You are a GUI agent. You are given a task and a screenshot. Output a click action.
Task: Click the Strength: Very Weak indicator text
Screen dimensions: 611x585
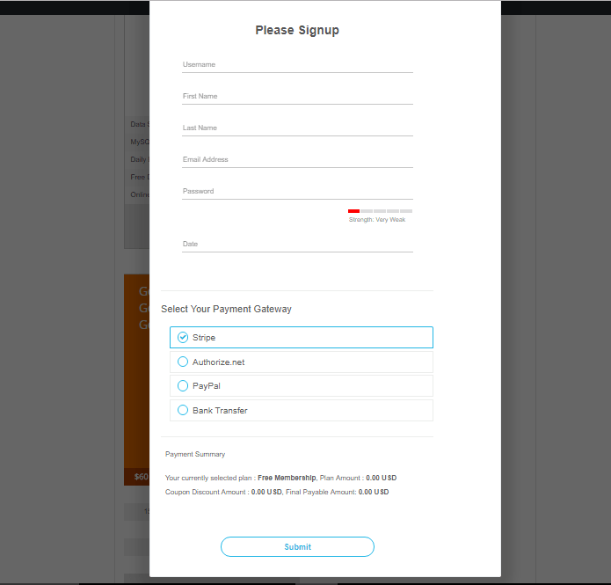377,220
